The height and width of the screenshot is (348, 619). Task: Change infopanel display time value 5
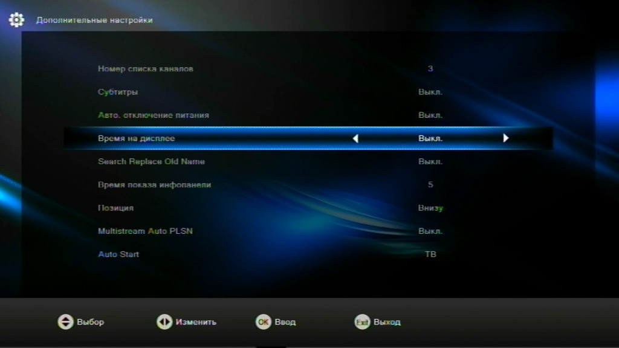430,185
